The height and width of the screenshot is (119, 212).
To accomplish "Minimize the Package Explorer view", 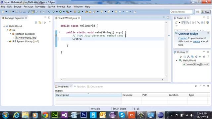I will coord(45,18).
